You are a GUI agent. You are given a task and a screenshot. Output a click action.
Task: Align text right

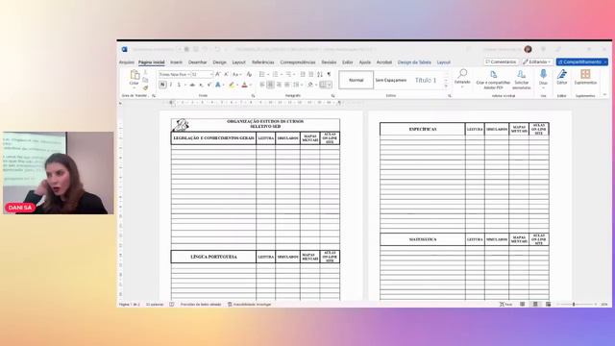279,85
